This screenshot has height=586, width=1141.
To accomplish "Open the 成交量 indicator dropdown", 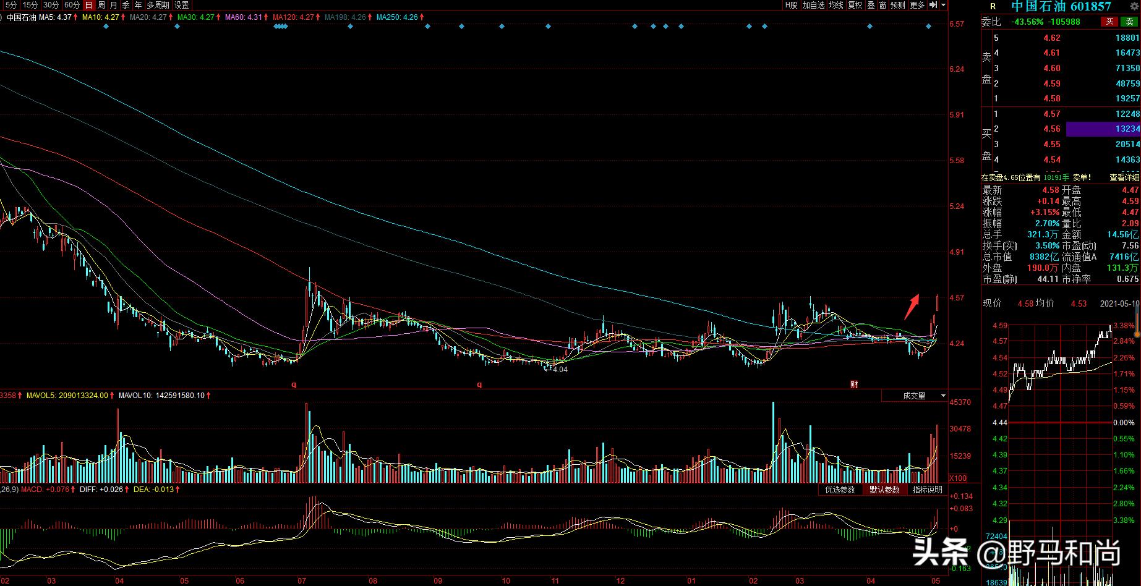I will point(915,396).
